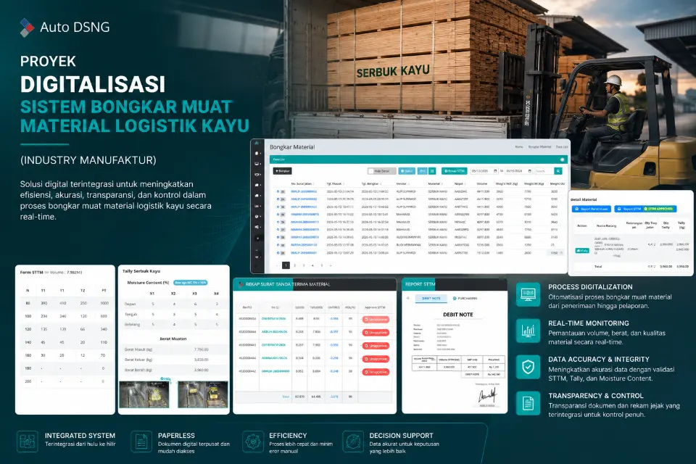Click the search magnifier button in Bongkar Material
This screenshot has width=696, height=464.
coord(558,171)
